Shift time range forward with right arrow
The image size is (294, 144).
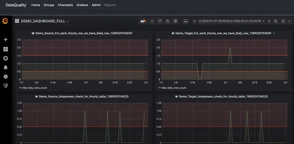[269, 21]
